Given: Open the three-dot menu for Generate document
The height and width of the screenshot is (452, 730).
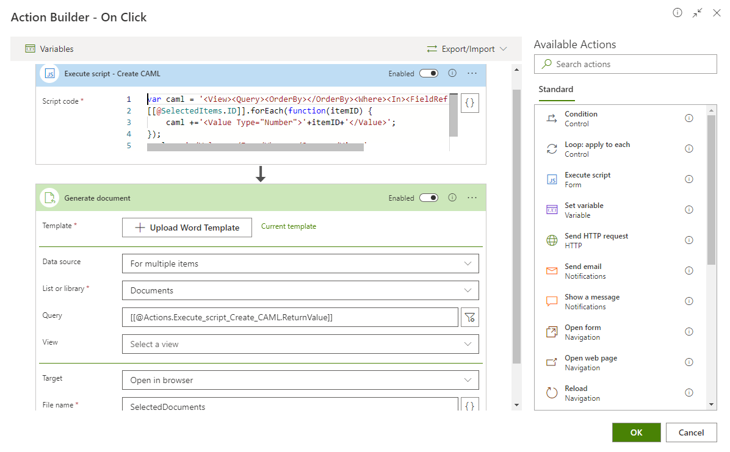Looking at the screenshot, I should click(x=472, y=198).
